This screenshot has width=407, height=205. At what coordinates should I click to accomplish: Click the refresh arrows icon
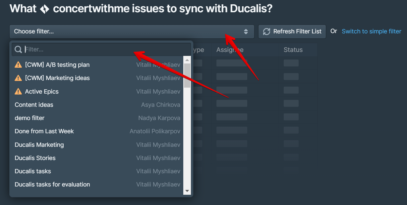pos(266,31)
